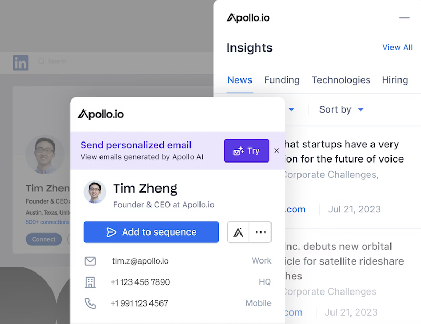Click the LinkedIn Connect button
Image resolution: width=421 pixels, height=324 pixels.
click(44, 239)
